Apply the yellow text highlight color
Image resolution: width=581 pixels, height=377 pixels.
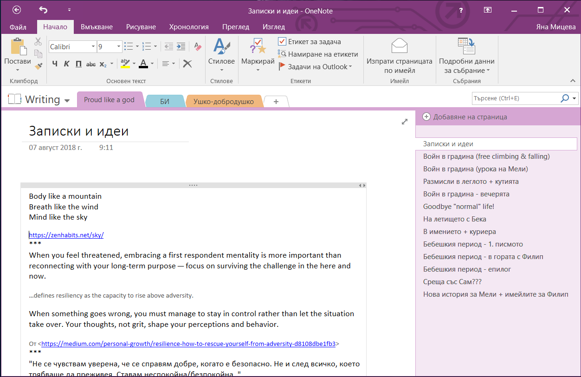[x=125, y=64]
